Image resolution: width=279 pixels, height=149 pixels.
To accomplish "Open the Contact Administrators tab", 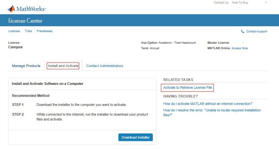I will pos(104,66).
